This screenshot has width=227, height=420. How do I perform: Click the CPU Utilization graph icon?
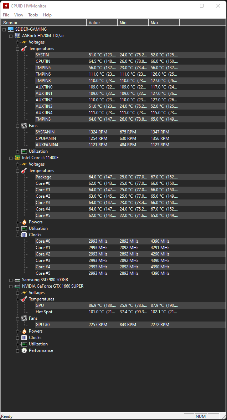tap(24, 228)
